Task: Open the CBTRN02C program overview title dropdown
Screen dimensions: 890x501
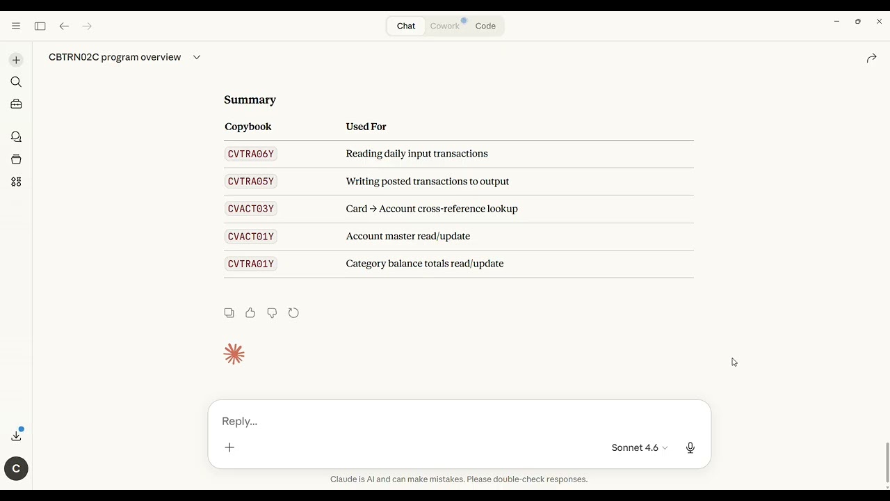Action: pos(197,57)
